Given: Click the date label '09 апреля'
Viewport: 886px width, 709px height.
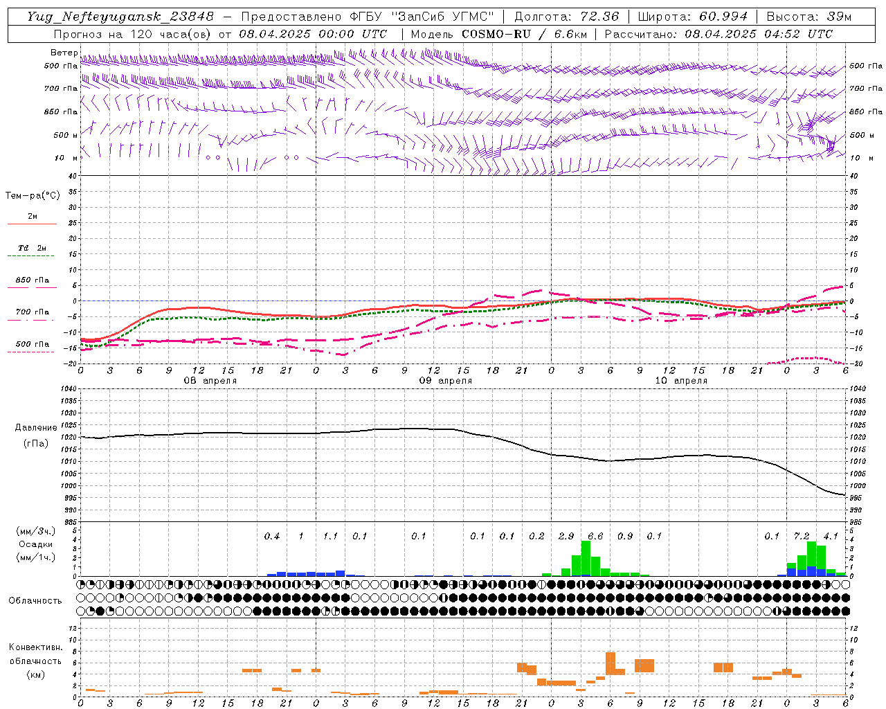Looking at the screenshot, I should coord(446,381).
